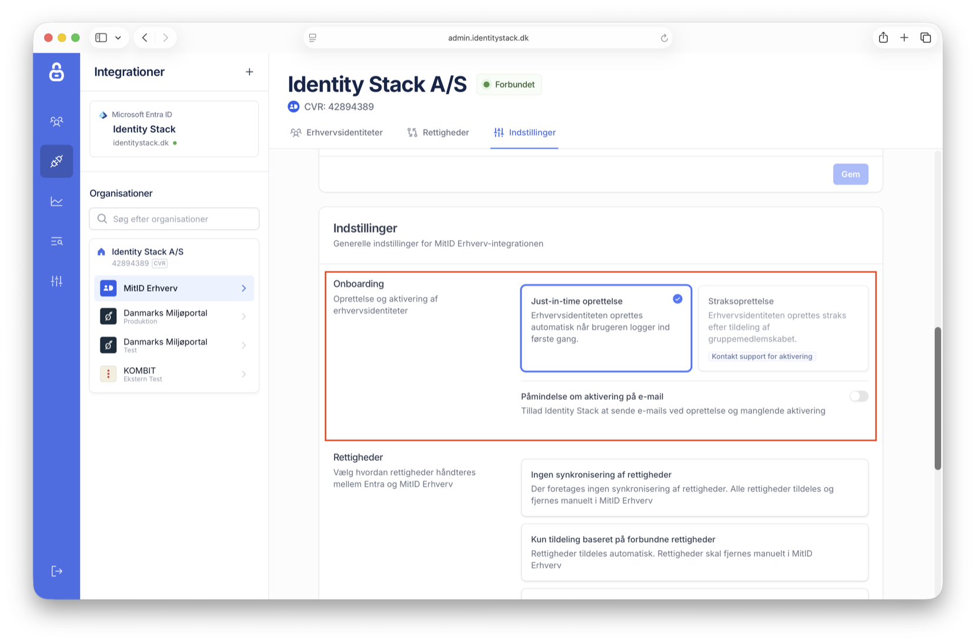Click the Gem save button
976x643 pixels.
[x=850, y=174]
